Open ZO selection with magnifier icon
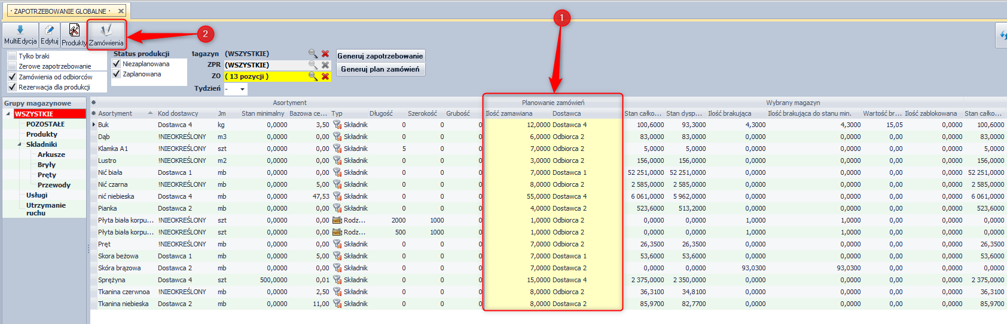The height and width of the screenshot is (324, 1007). 313,76
